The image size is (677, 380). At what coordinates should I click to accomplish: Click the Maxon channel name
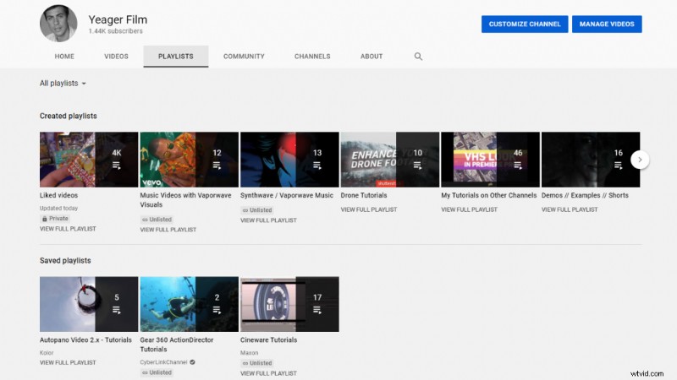click(249, 352)
